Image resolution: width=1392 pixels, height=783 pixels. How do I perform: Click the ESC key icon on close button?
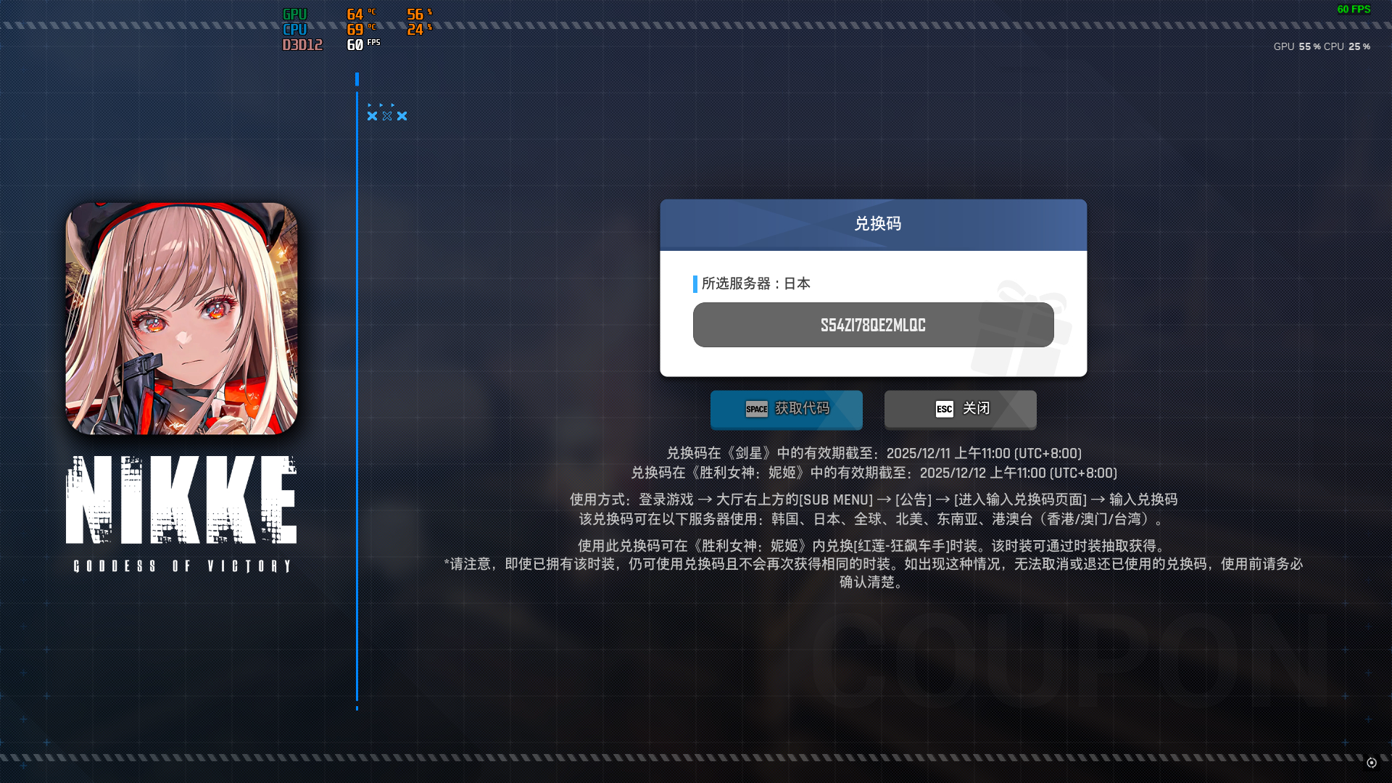pos(944,409)
